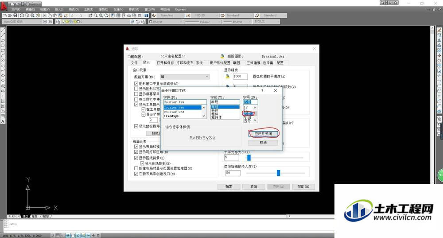Switch to the 用户系统配置 tab
Image resolution: width=443 pixels, height=238 pixels.
click(x=220, y=63)
